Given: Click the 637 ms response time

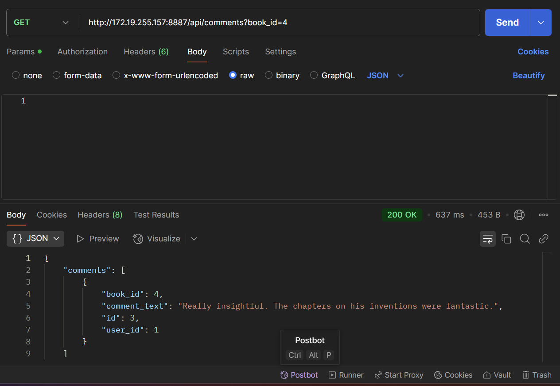Looking at the screenshot, I should 450,215.
